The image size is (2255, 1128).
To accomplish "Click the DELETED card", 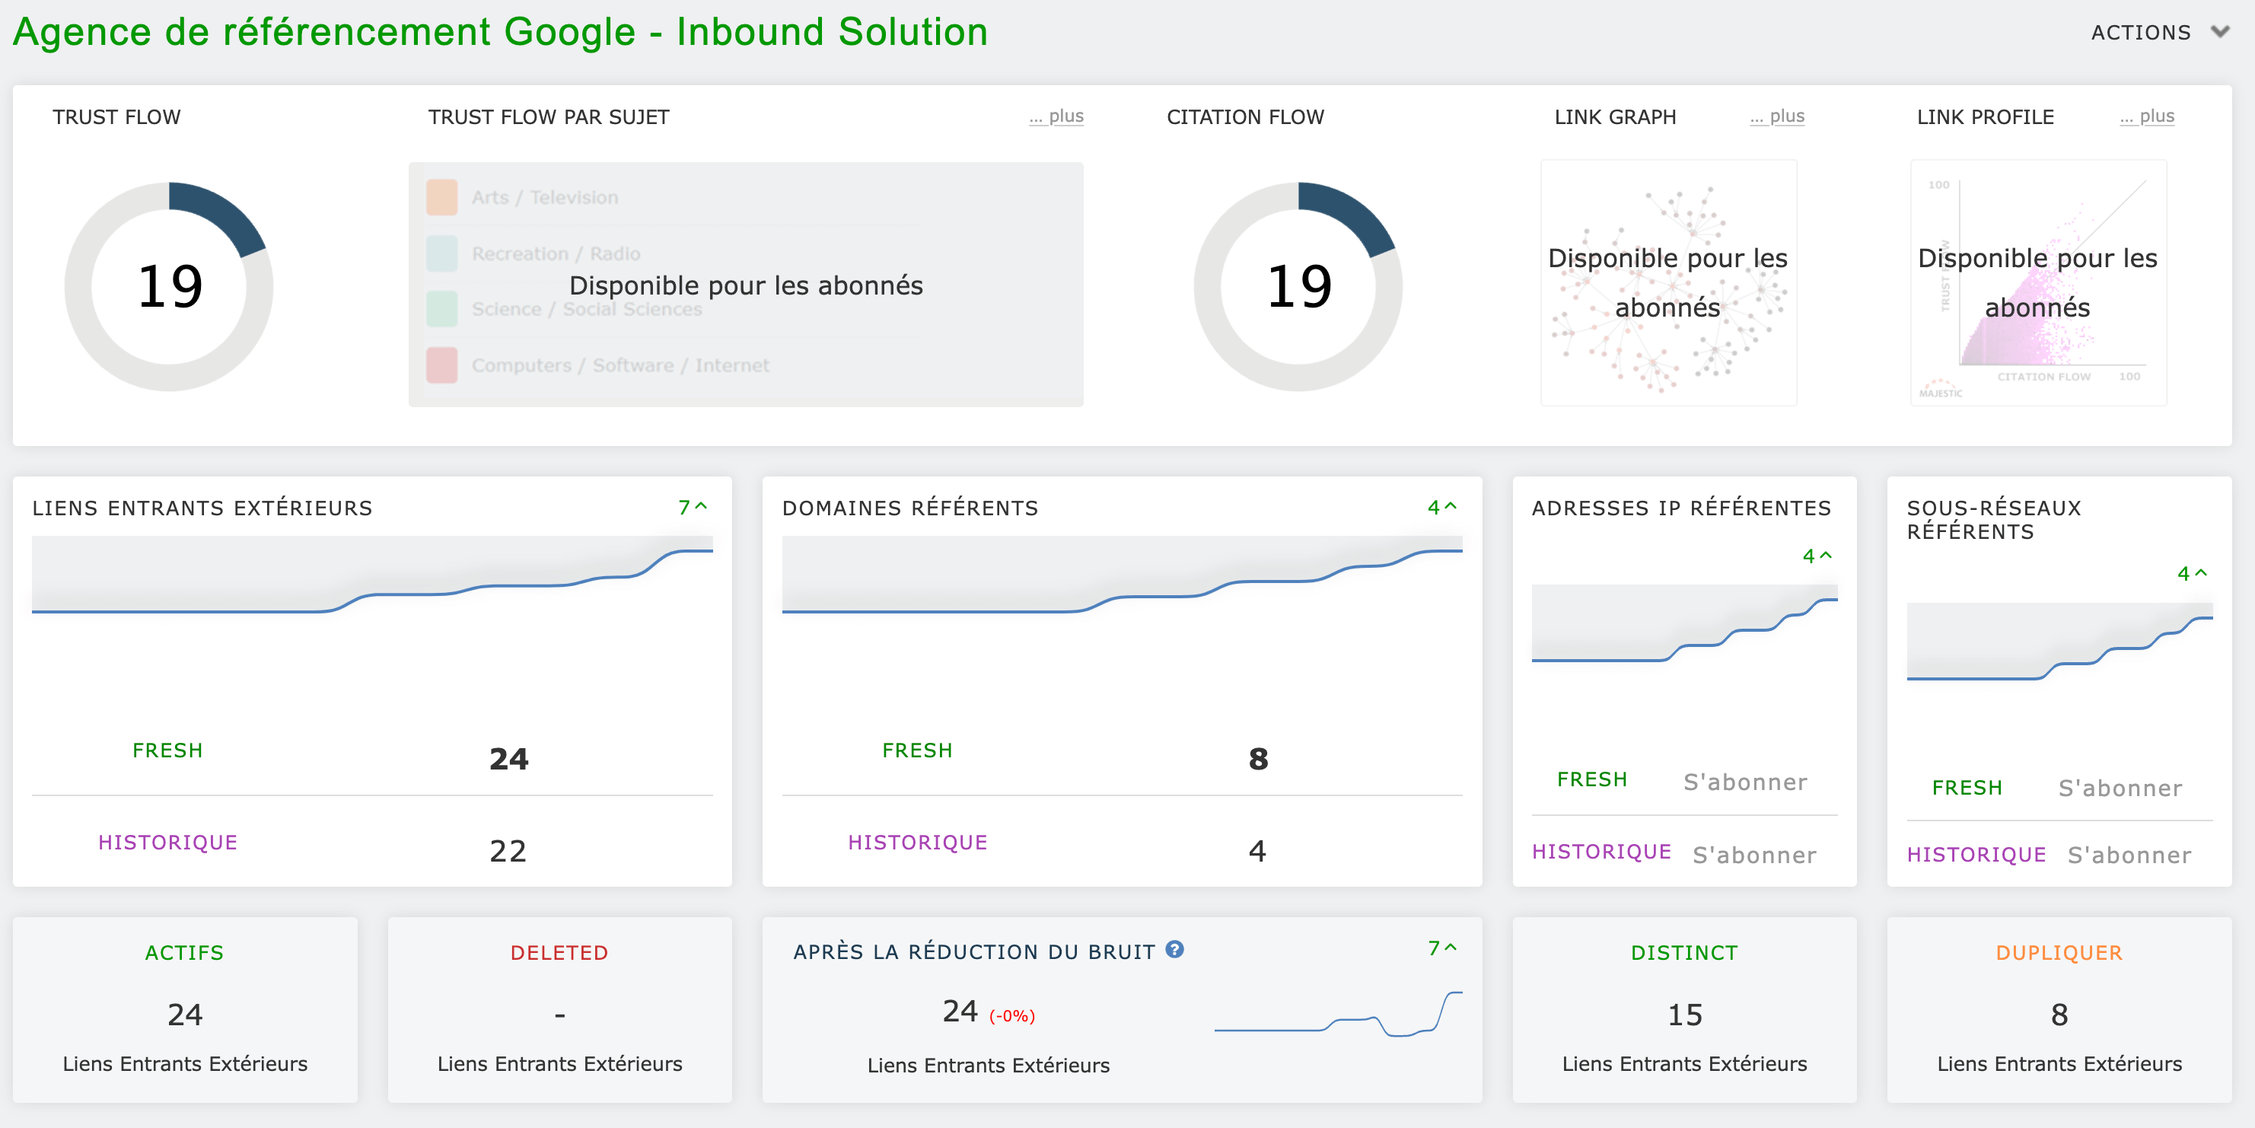I will (559, 1010).
